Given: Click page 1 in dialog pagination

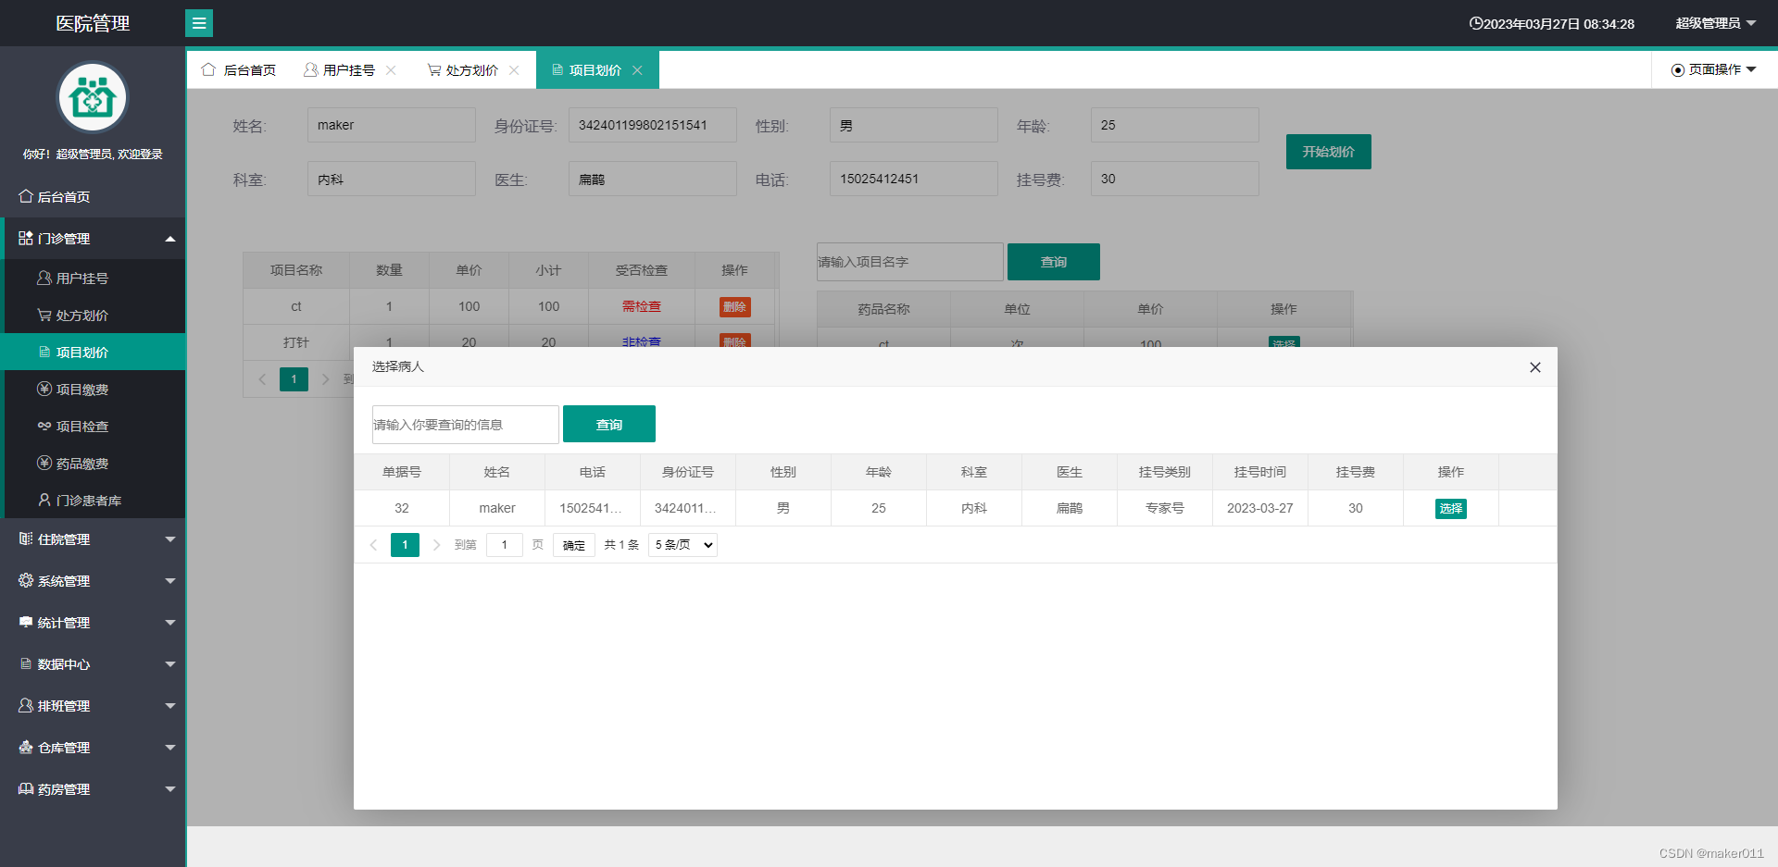Looking at the screenshot, I should [405, 545].
